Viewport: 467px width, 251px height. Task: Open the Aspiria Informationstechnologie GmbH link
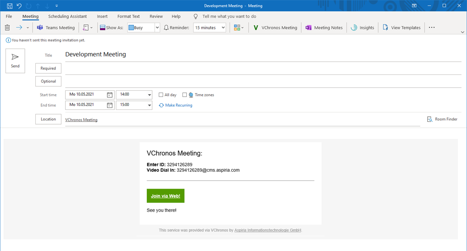click(x=268, y=230)
